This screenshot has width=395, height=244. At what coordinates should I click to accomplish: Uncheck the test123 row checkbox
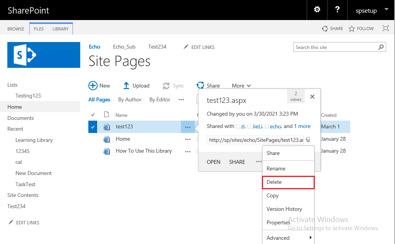(x=93, y=127)
